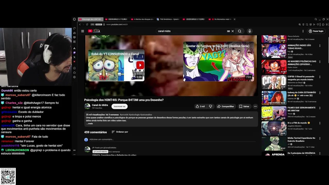Open browser tab search magnifier
This screenshot has width=329, height=185.
(316, 19)
